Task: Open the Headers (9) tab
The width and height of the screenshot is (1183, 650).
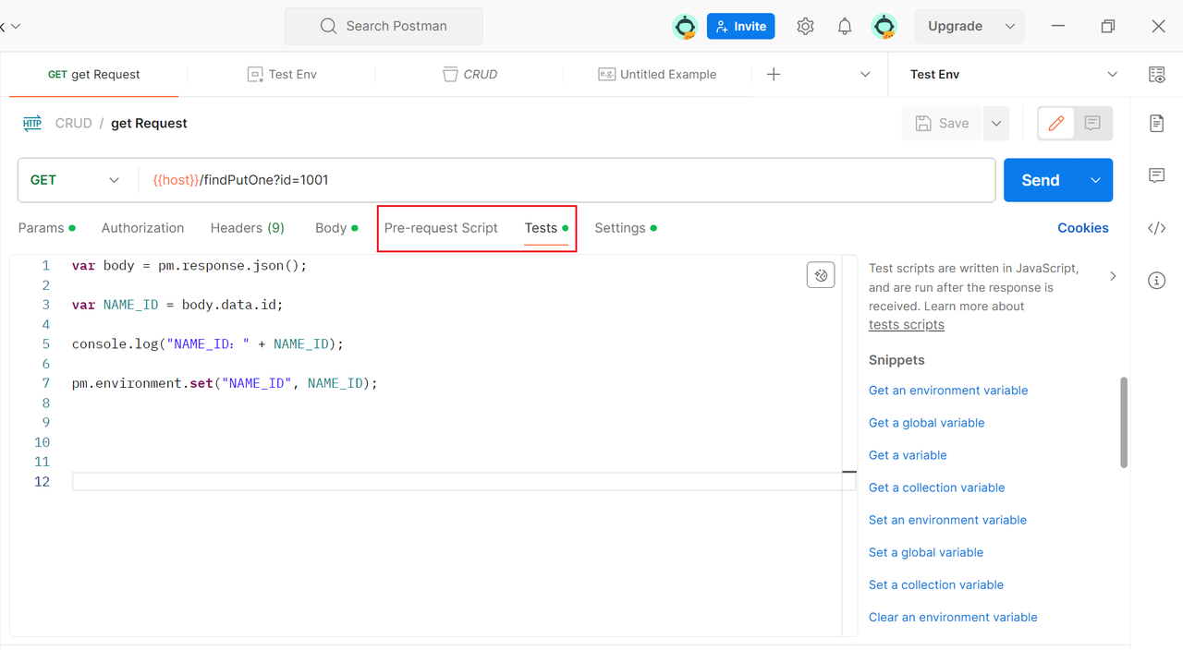Action: click(247, 228)
